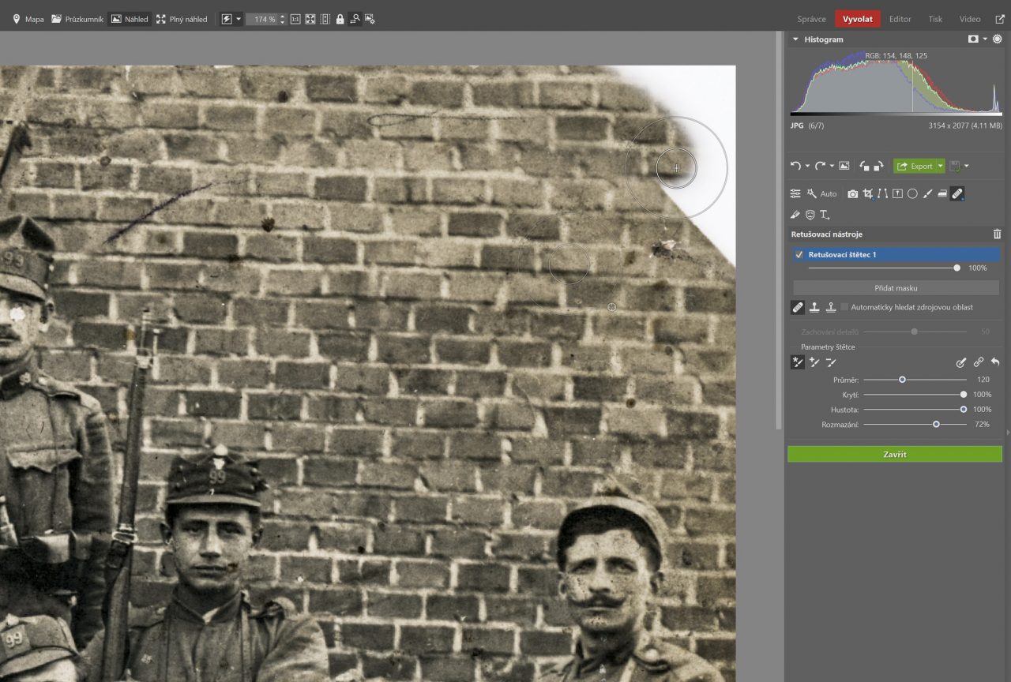Click the green Export button
The image size is (1011, 682).
pyautogui.click(x=915, y=166)
